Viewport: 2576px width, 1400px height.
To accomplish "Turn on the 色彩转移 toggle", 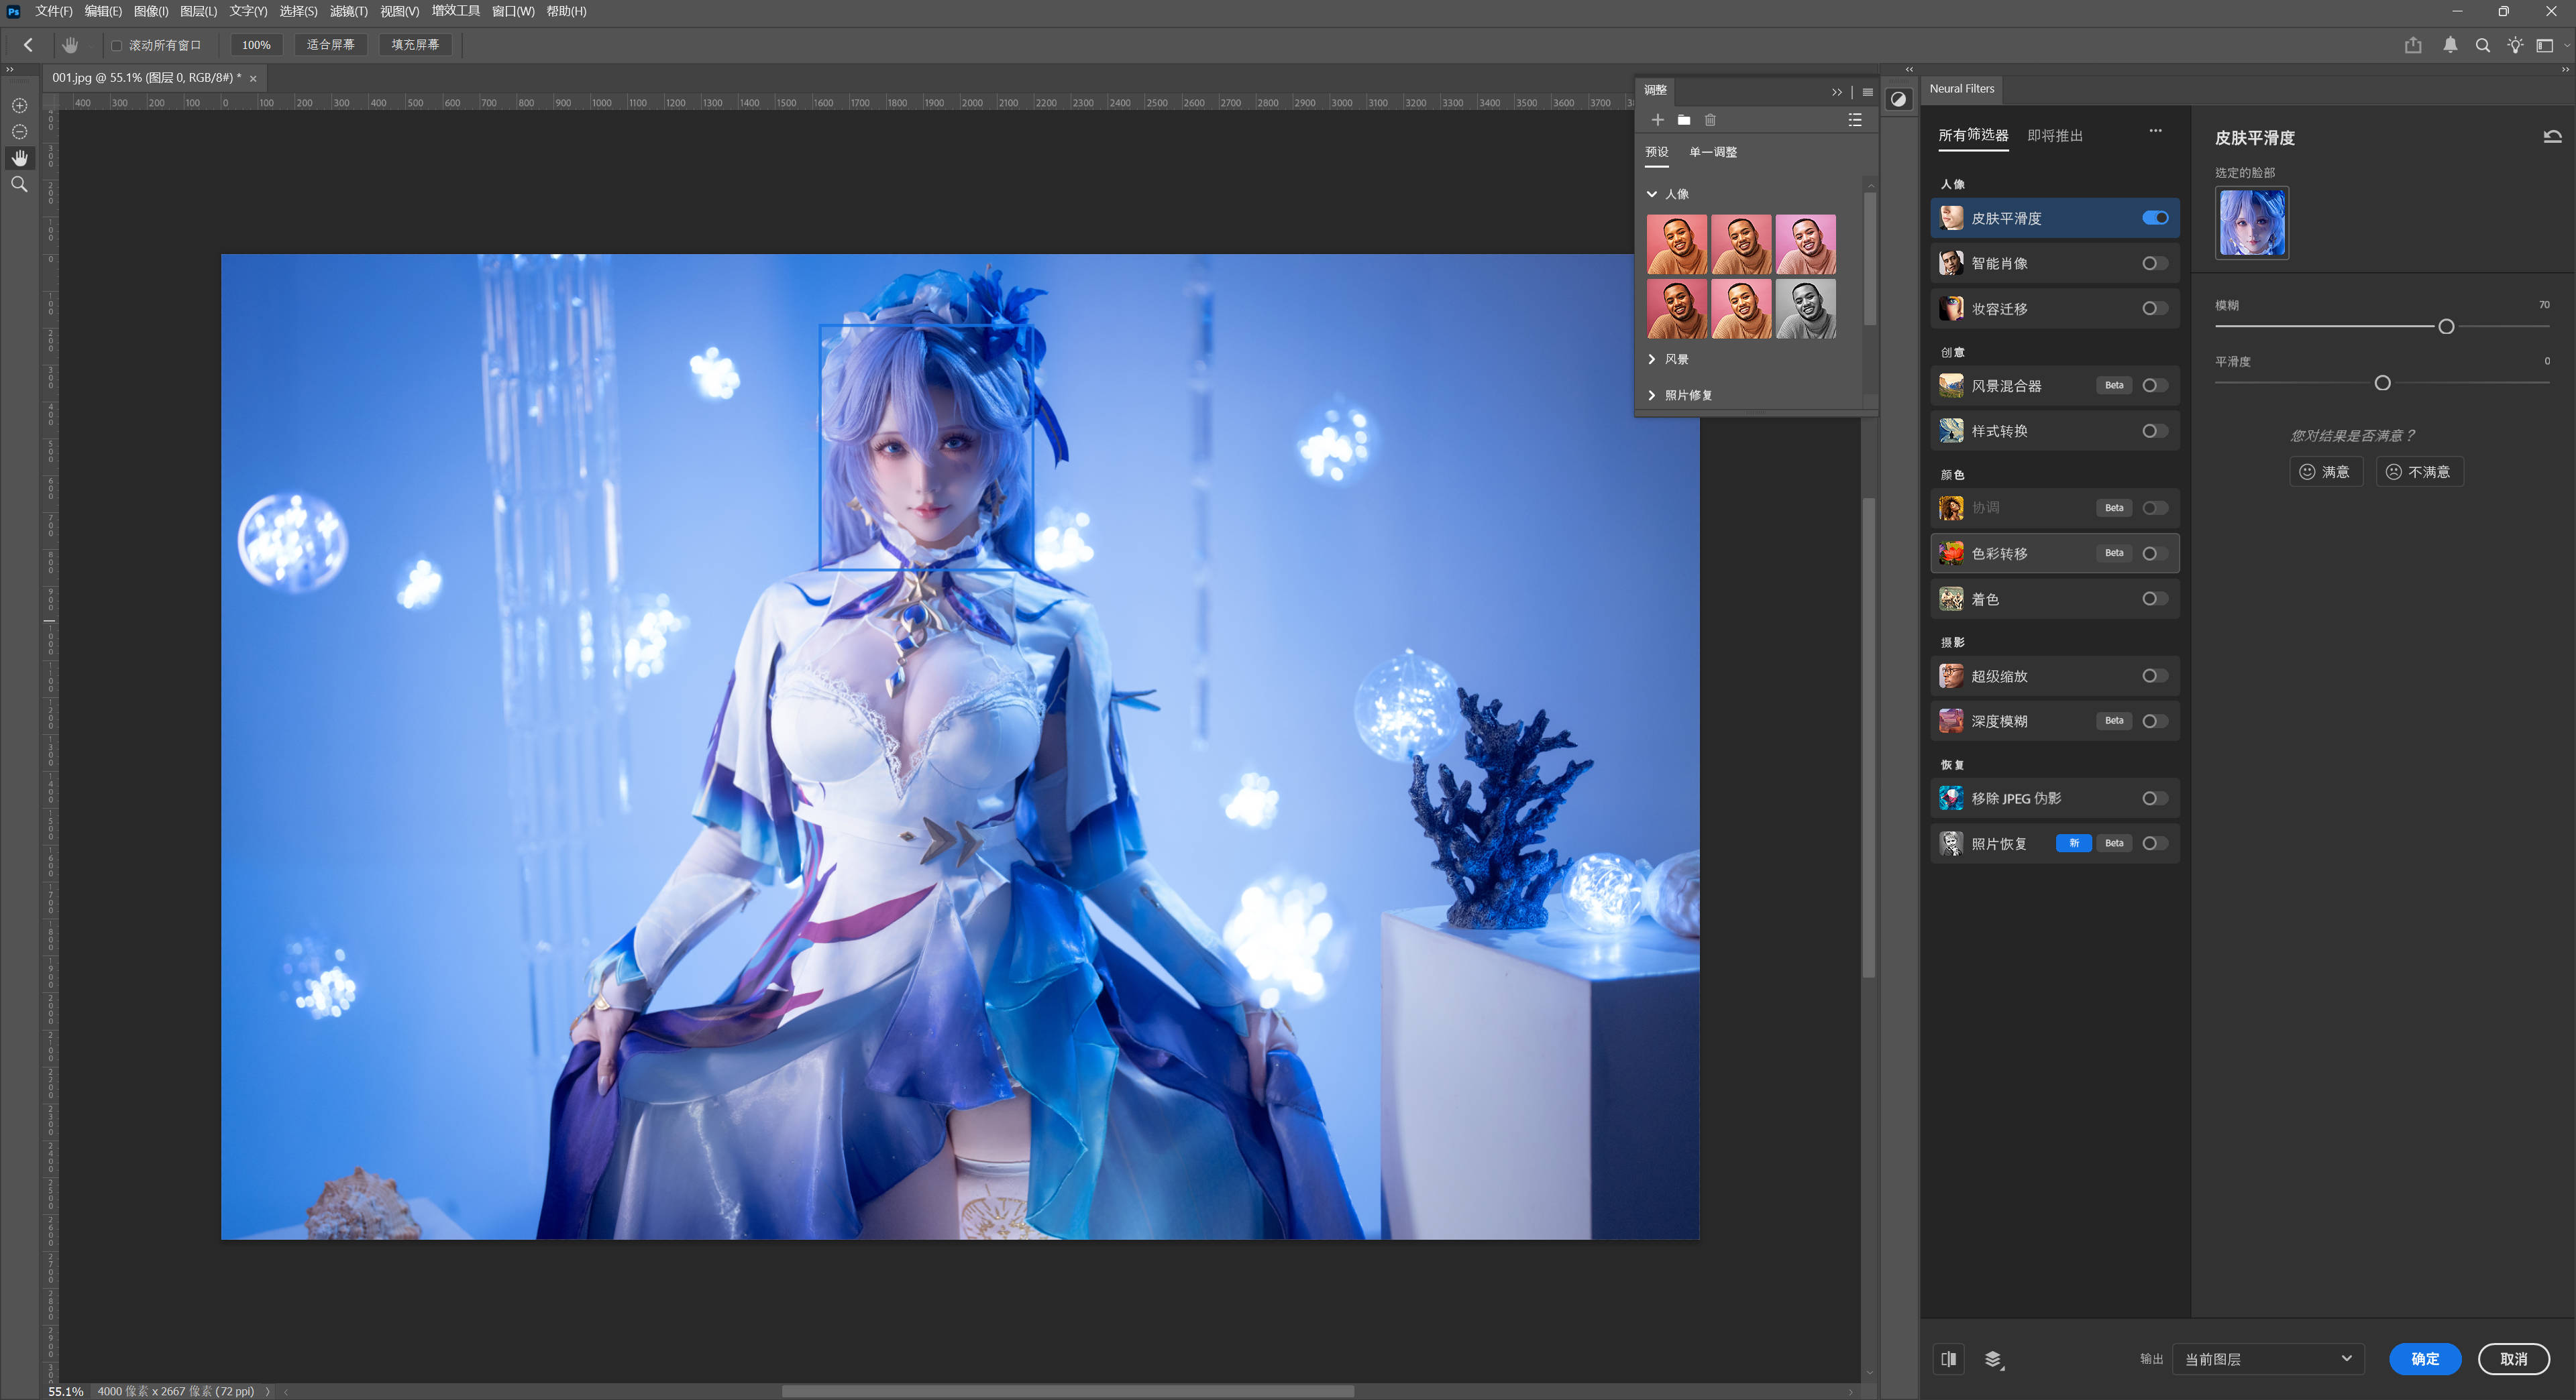I will point(2155,554).
